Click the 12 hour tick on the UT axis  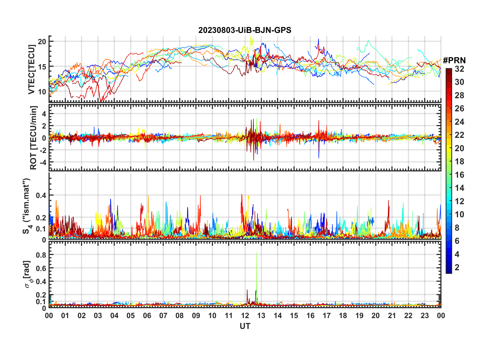pyautogui.click(x=245, y=316)
